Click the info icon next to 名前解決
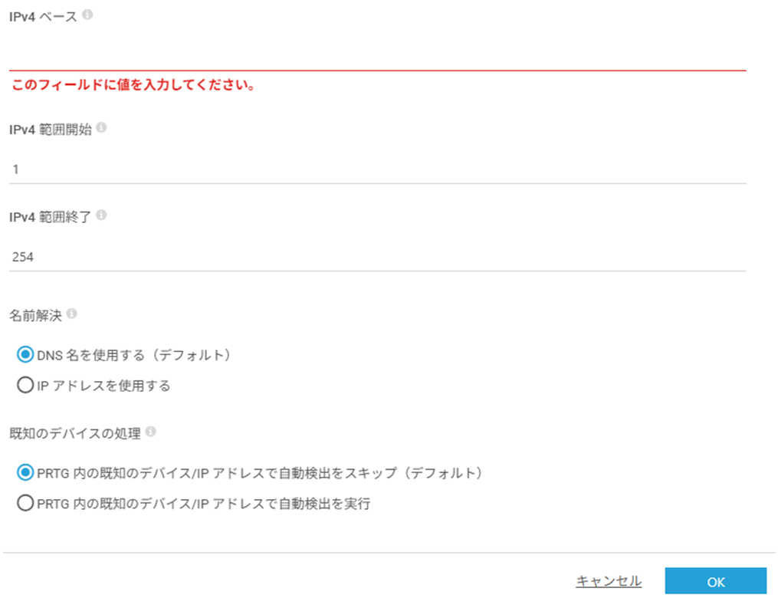Screen dimensions: 778x598 click(73, 314)
